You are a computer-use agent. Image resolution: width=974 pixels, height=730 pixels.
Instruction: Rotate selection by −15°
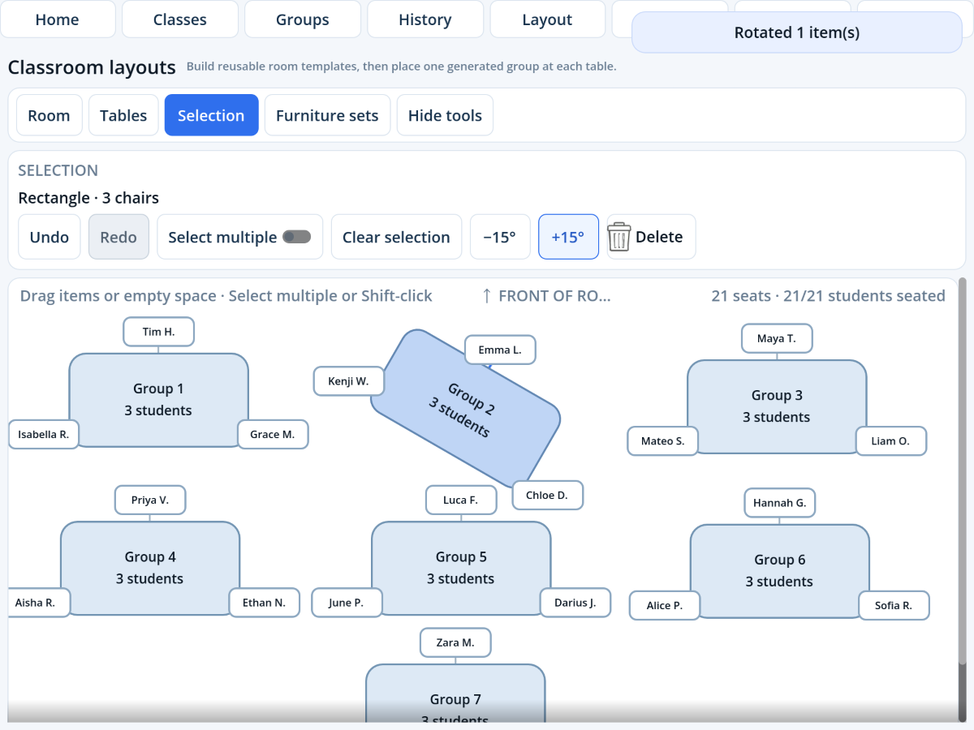500,237
